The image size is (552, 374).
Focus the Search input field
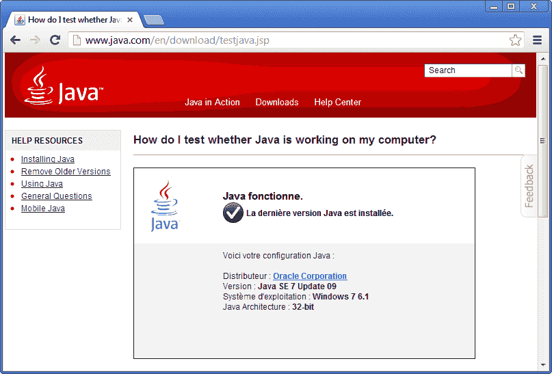pyautogui.click(x=469, y=70)
